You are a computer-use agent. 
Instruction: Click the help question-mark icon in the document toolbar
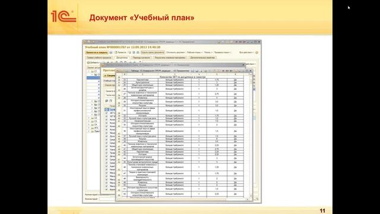point(256,52)
